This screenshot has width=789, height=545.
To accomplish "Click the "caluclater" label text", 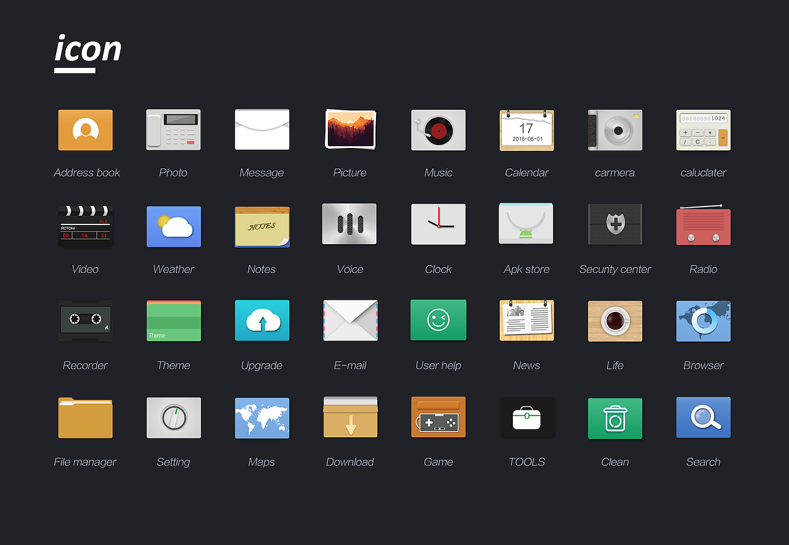I will [x=703, y=173].
